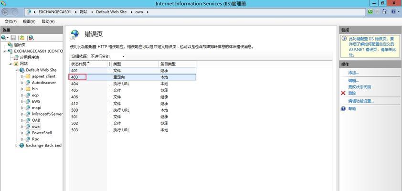Viewport: 402px width, 191px height.
Task: Select the 500 error row
Action: pos(133,110)
